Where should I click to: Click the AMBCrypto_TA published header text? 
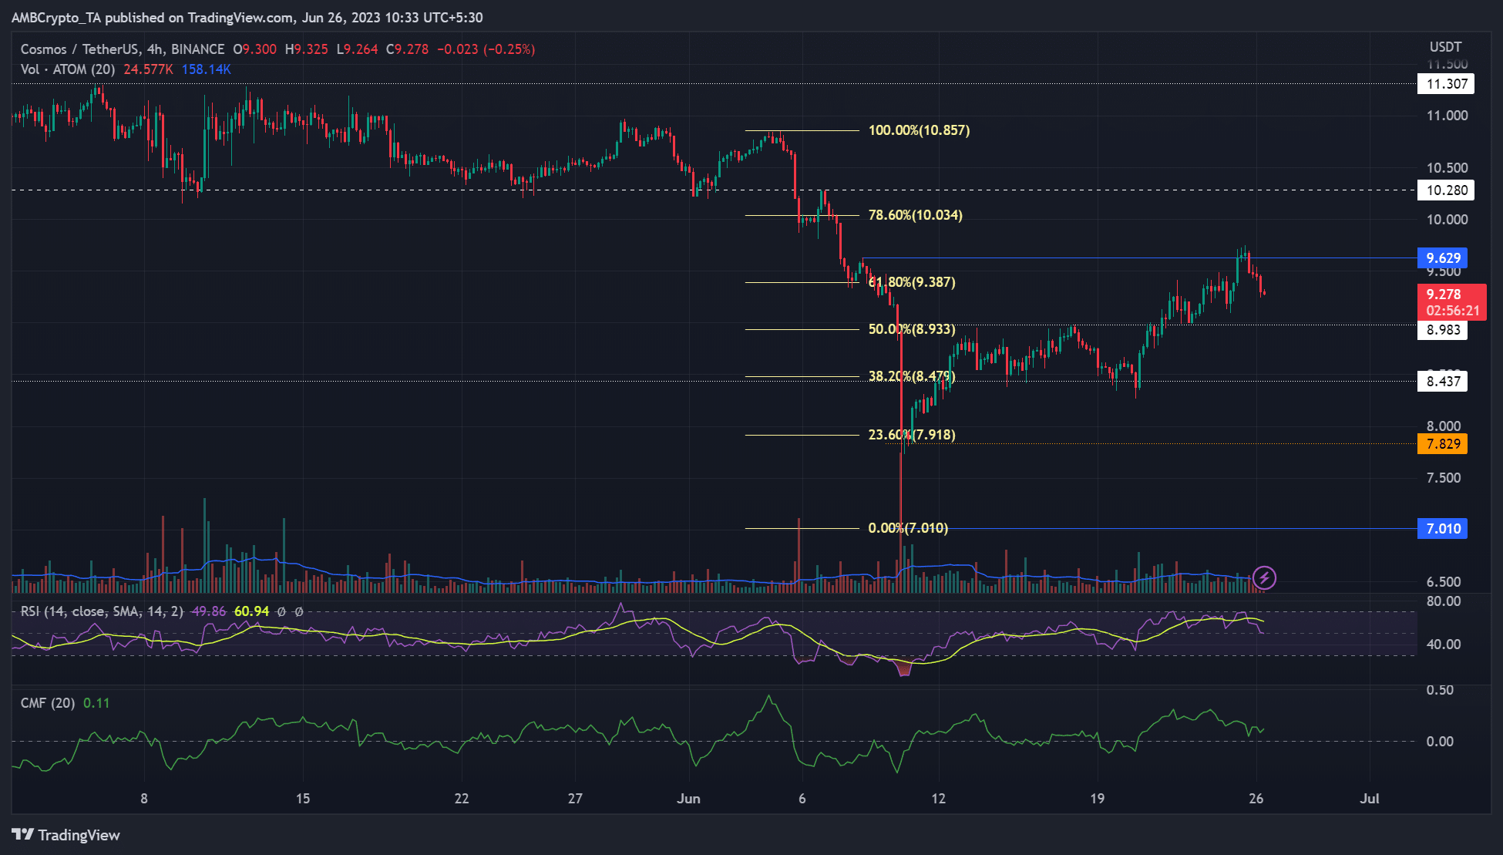click(x=247, y=17)
